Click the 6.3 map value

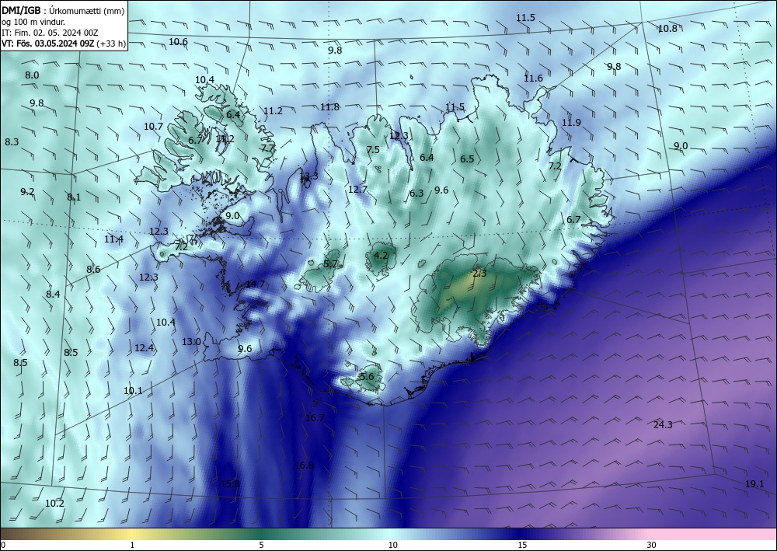[x=416, y=194]
